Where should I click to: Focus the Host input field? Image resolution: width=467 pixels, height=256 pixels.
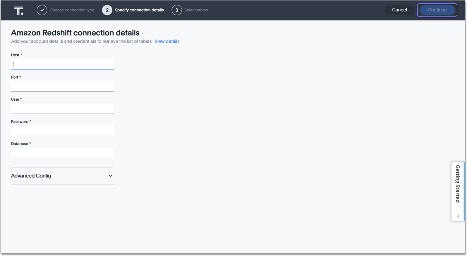[x=63, y=64]
